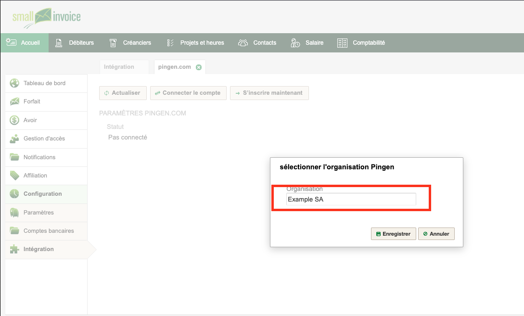This screenshot has height=316, width=524.
Task: Click the Intégration puzzle piece icon
Action: point(14,249)
